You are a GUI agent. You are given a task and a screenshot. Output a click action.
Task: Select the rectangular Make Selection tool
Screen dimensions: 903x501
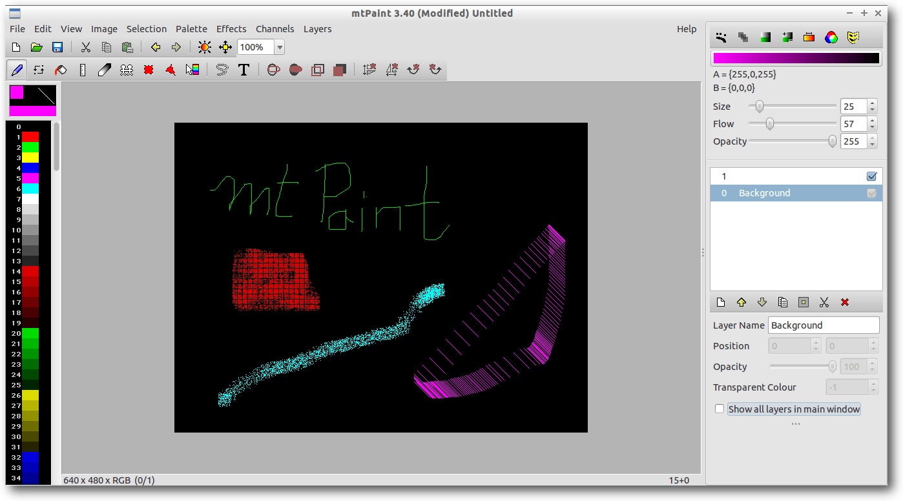[x=149, y=70]
